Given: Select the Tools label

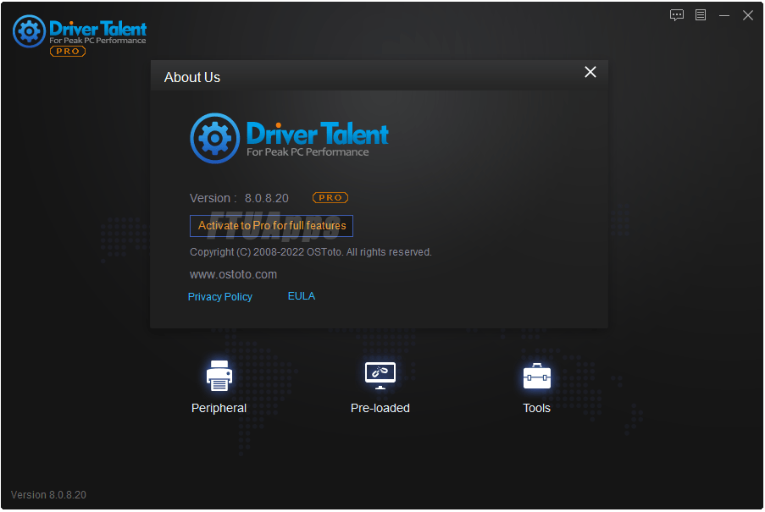Looking at the screenshot, I should click(536, 408).
